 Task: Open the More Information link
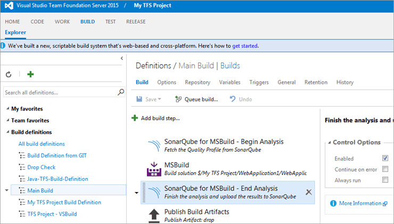pyautogui.click(x=360, y=203)
